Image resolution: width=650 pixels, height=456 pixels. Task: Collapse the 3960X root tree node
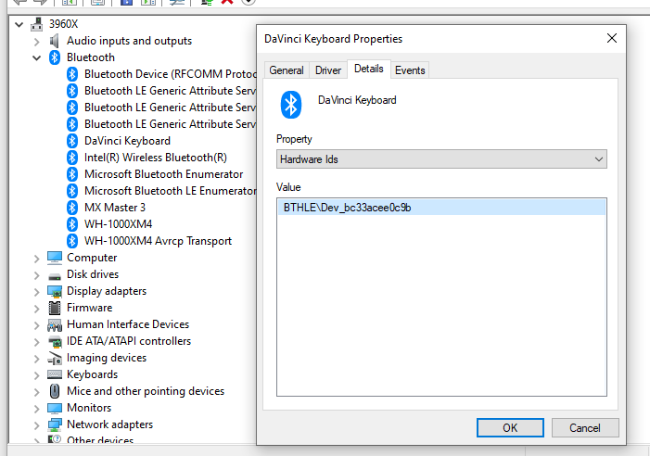[x=19, y=24]
